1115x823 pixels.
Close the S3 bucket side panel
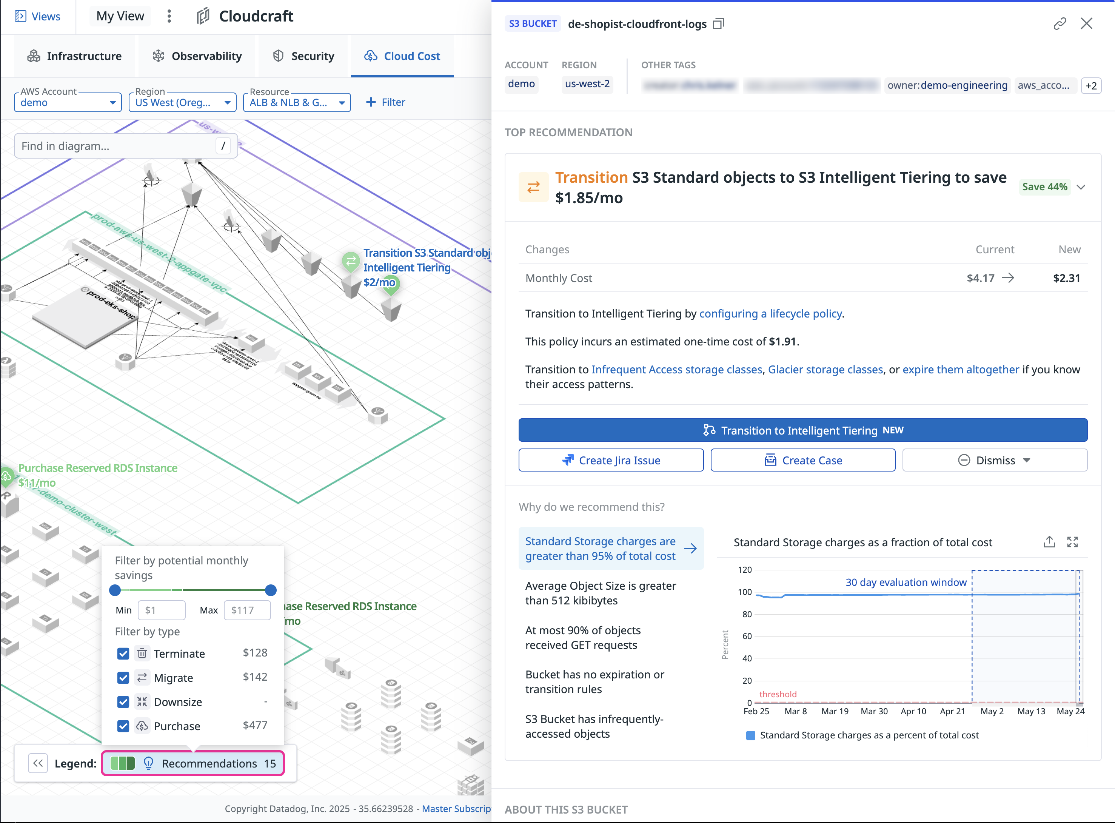(1086, 23)
